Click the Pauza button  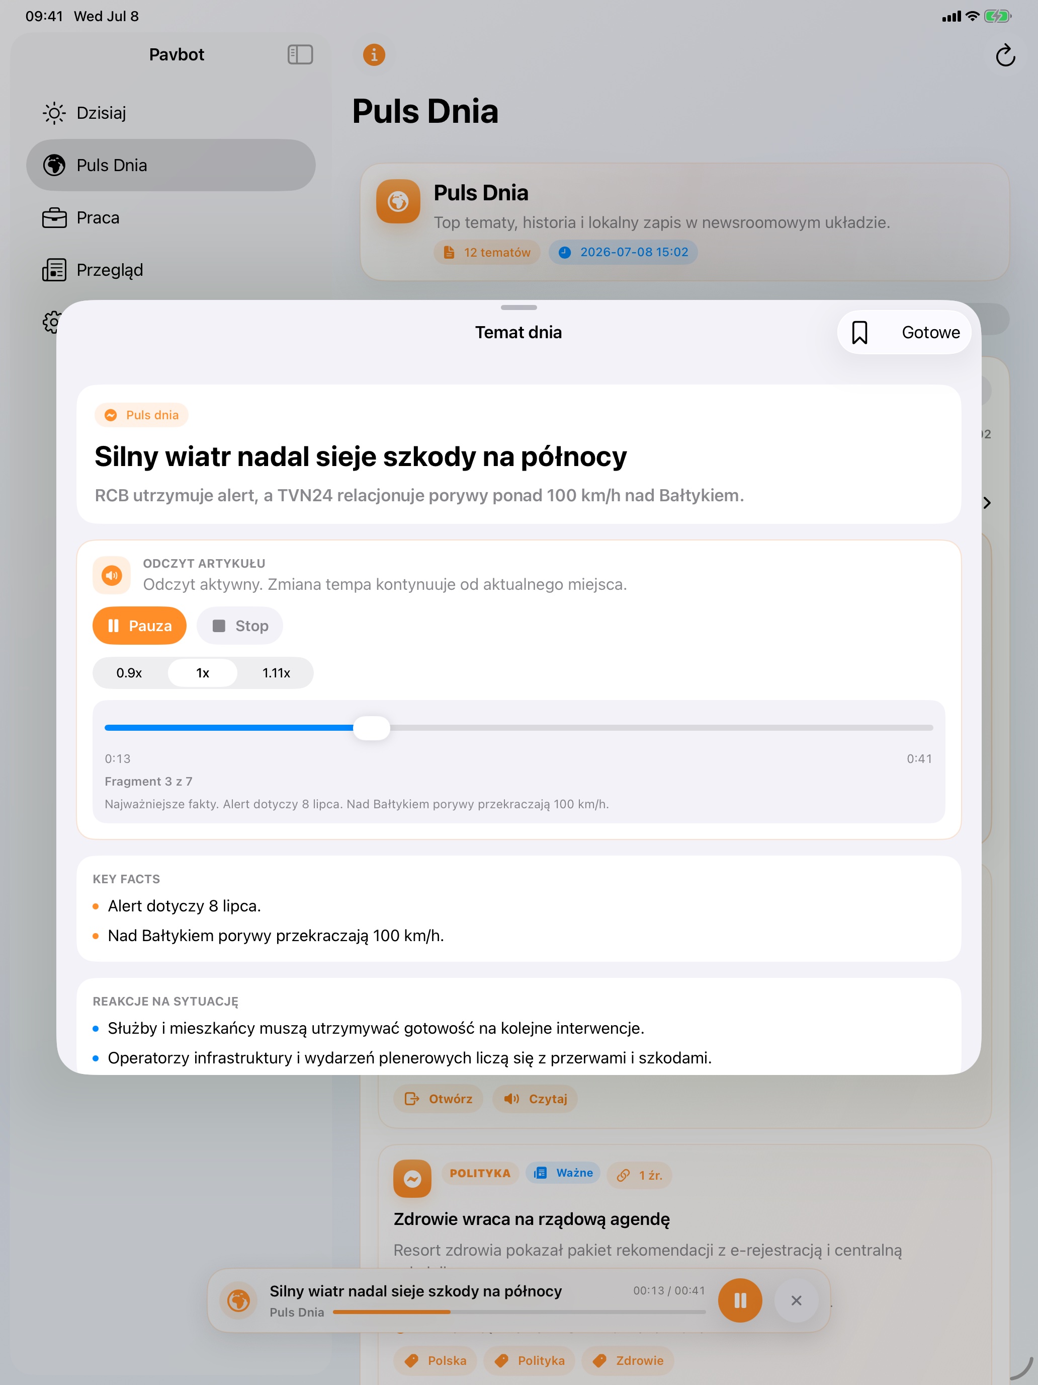[139, 626]
